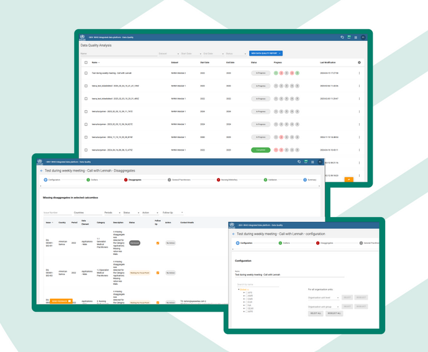The height and width of the screenshot is (352, 428).
Task: Open the Organisation unit level dropdown
Action: [324, 298]
